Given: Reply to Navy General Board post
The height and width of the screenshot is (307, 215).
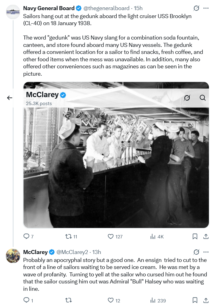Looking at the screenshot, I should [27, 237].
